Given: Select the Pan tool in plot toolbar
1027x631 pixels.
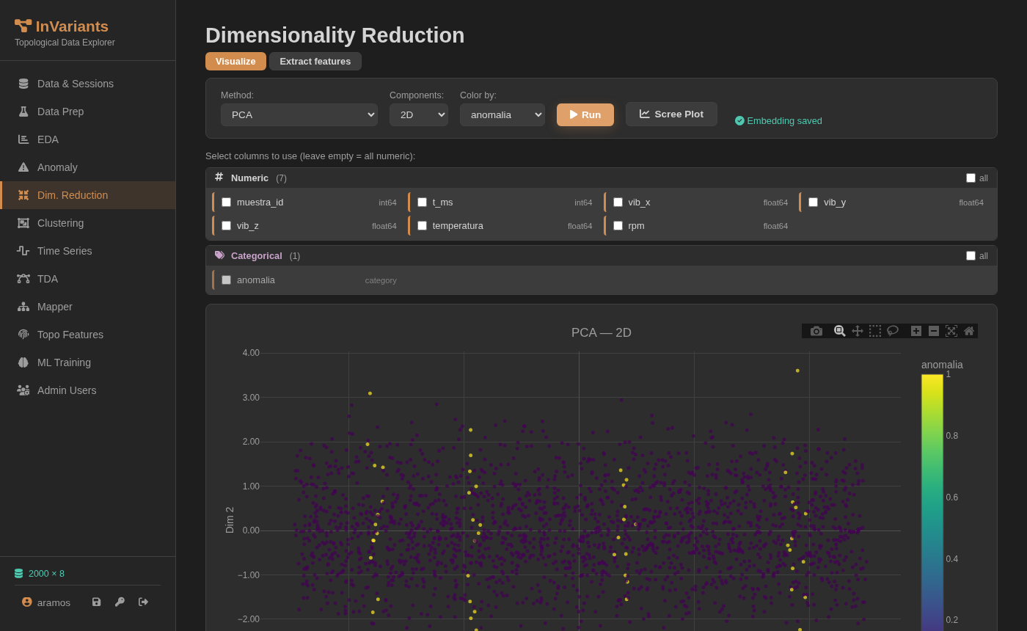Looking at the screenshot, I should tap(858, 331).
